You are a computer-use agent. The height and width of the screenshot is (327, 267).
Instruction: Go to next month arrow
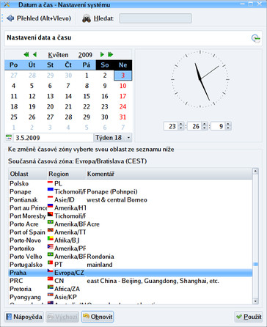[x=102, y=54]
